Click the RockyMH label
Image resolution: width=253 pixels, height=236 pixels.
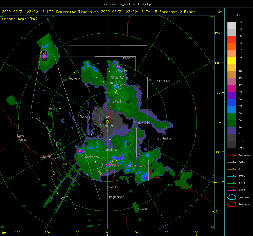[74, 79]
